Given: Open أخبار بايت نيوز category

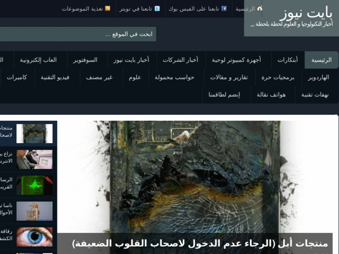Looking at the screenshot, I should point(131,60).
